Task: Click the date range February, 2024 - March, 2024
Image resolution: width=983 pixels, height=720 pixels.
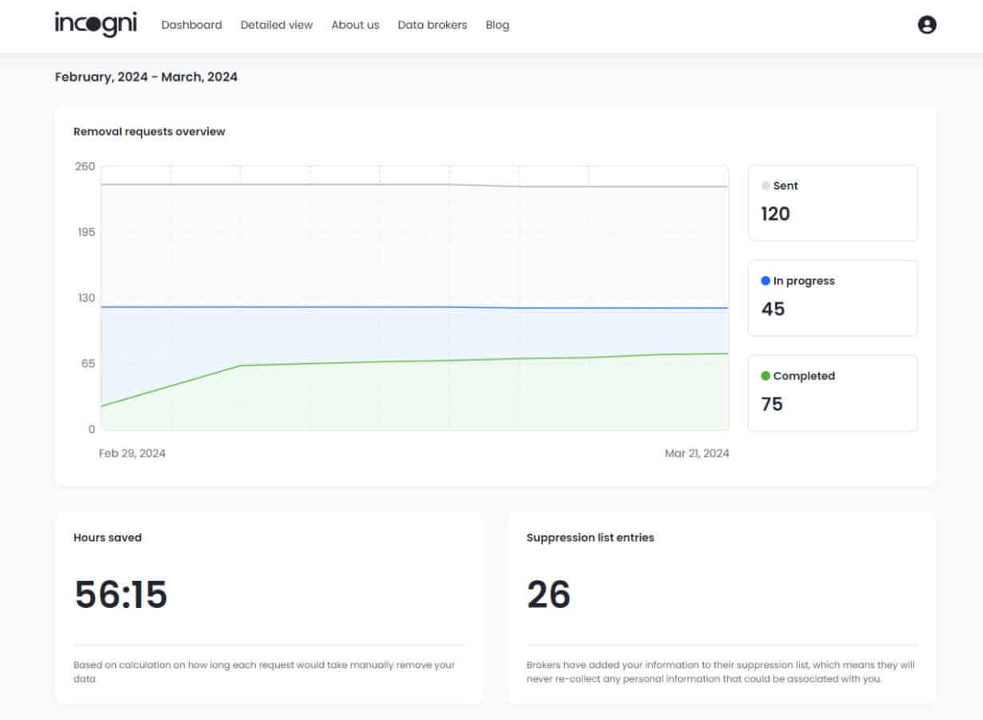Action: point(146,77)
